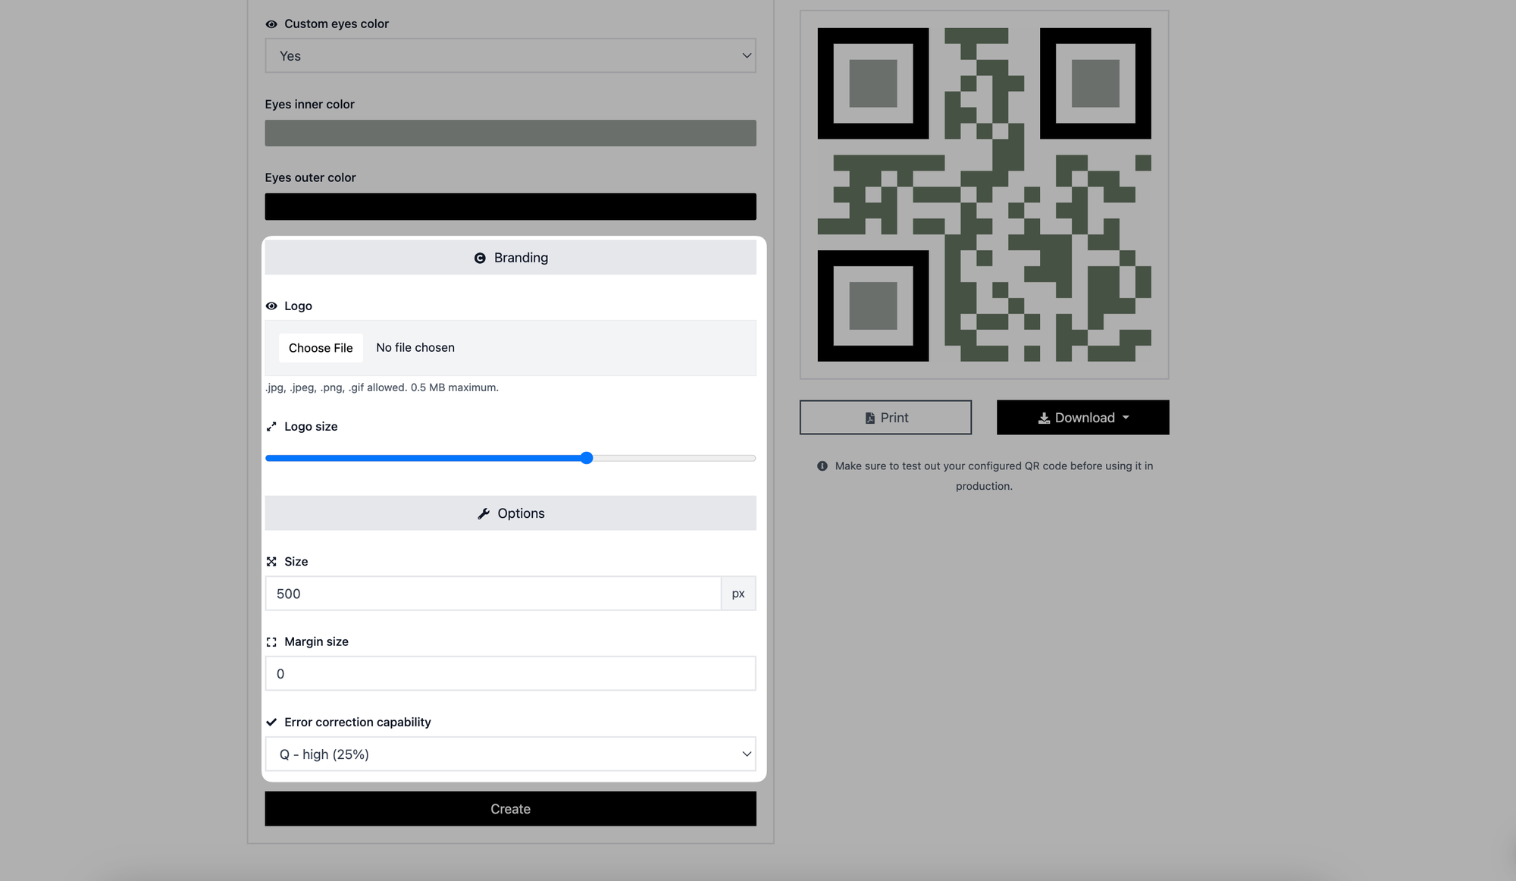The height and width of the screenshot is (881, 1516).
Task: Choose File for Logo upload
Action: pyautogui.click(x=321, y=347)
